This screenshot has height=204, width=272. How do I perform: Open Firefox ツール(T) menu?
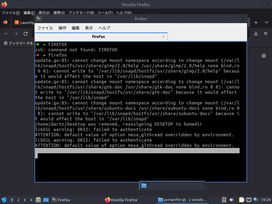tap(105, 13)
